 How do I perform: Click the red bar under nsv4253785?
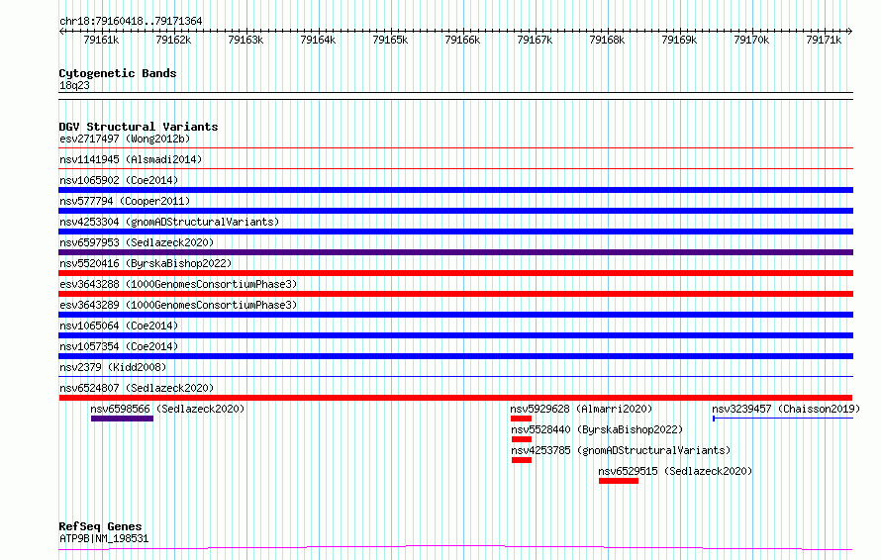(x=522, y=460)
